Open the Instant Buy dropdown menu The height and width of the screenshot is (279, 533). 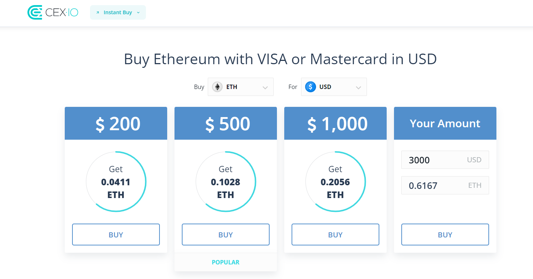point(118,12)
